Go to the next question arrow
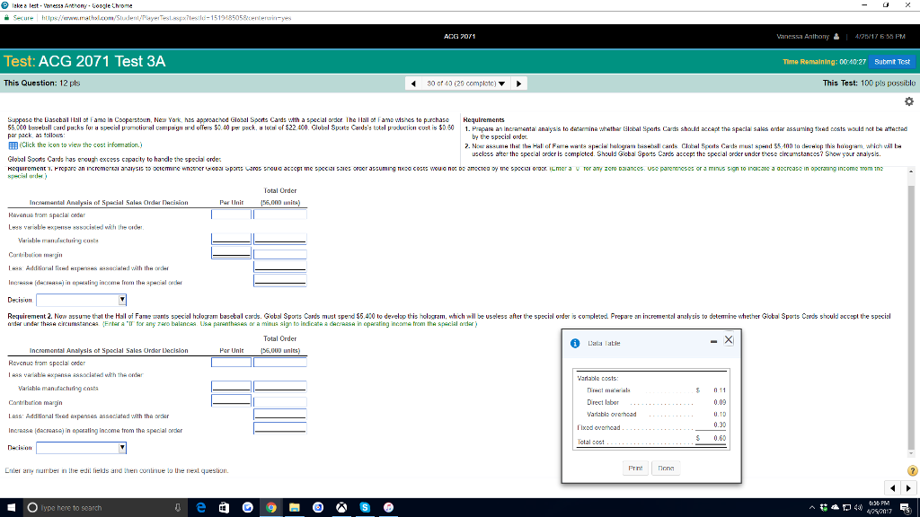 518,83
